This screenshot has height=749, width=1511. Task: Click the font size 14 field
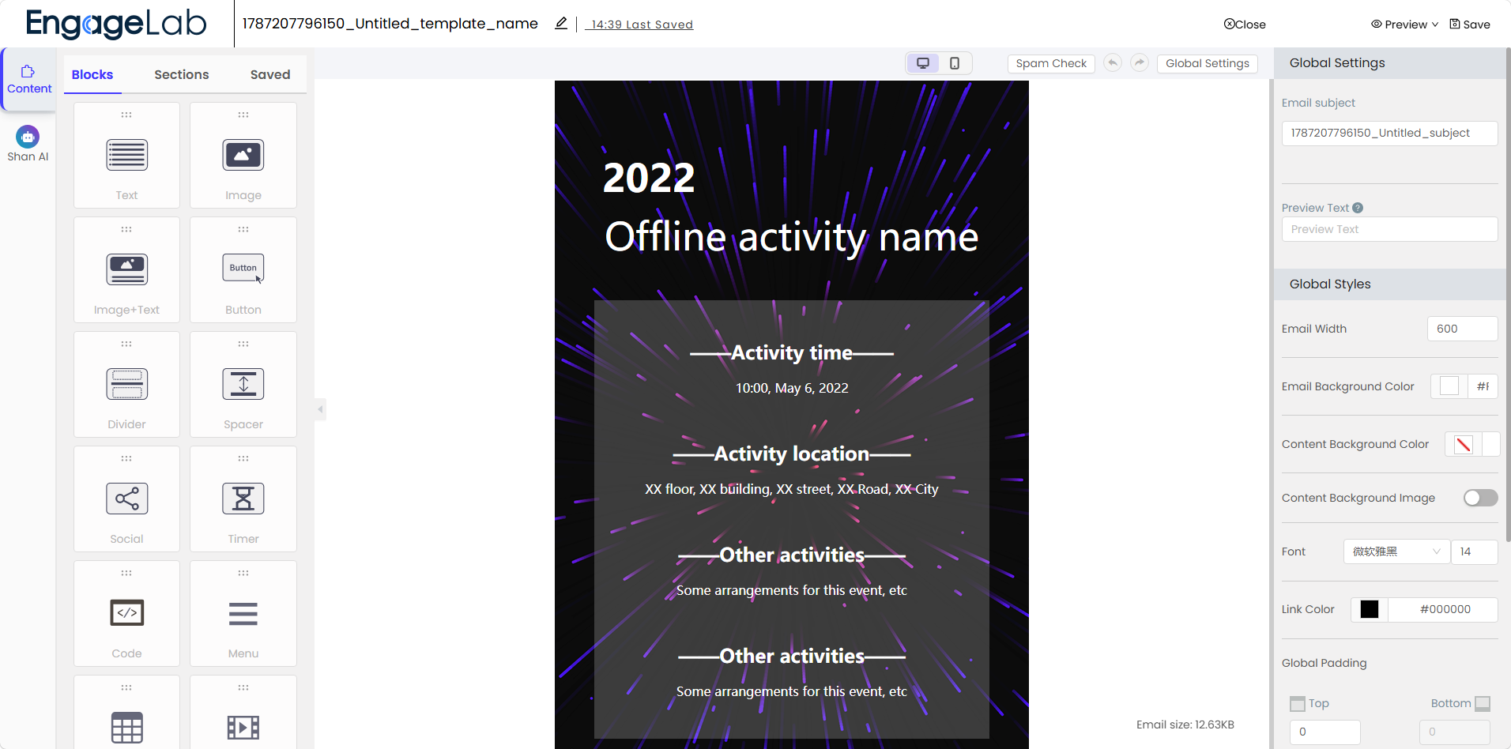pos(1474,551)
